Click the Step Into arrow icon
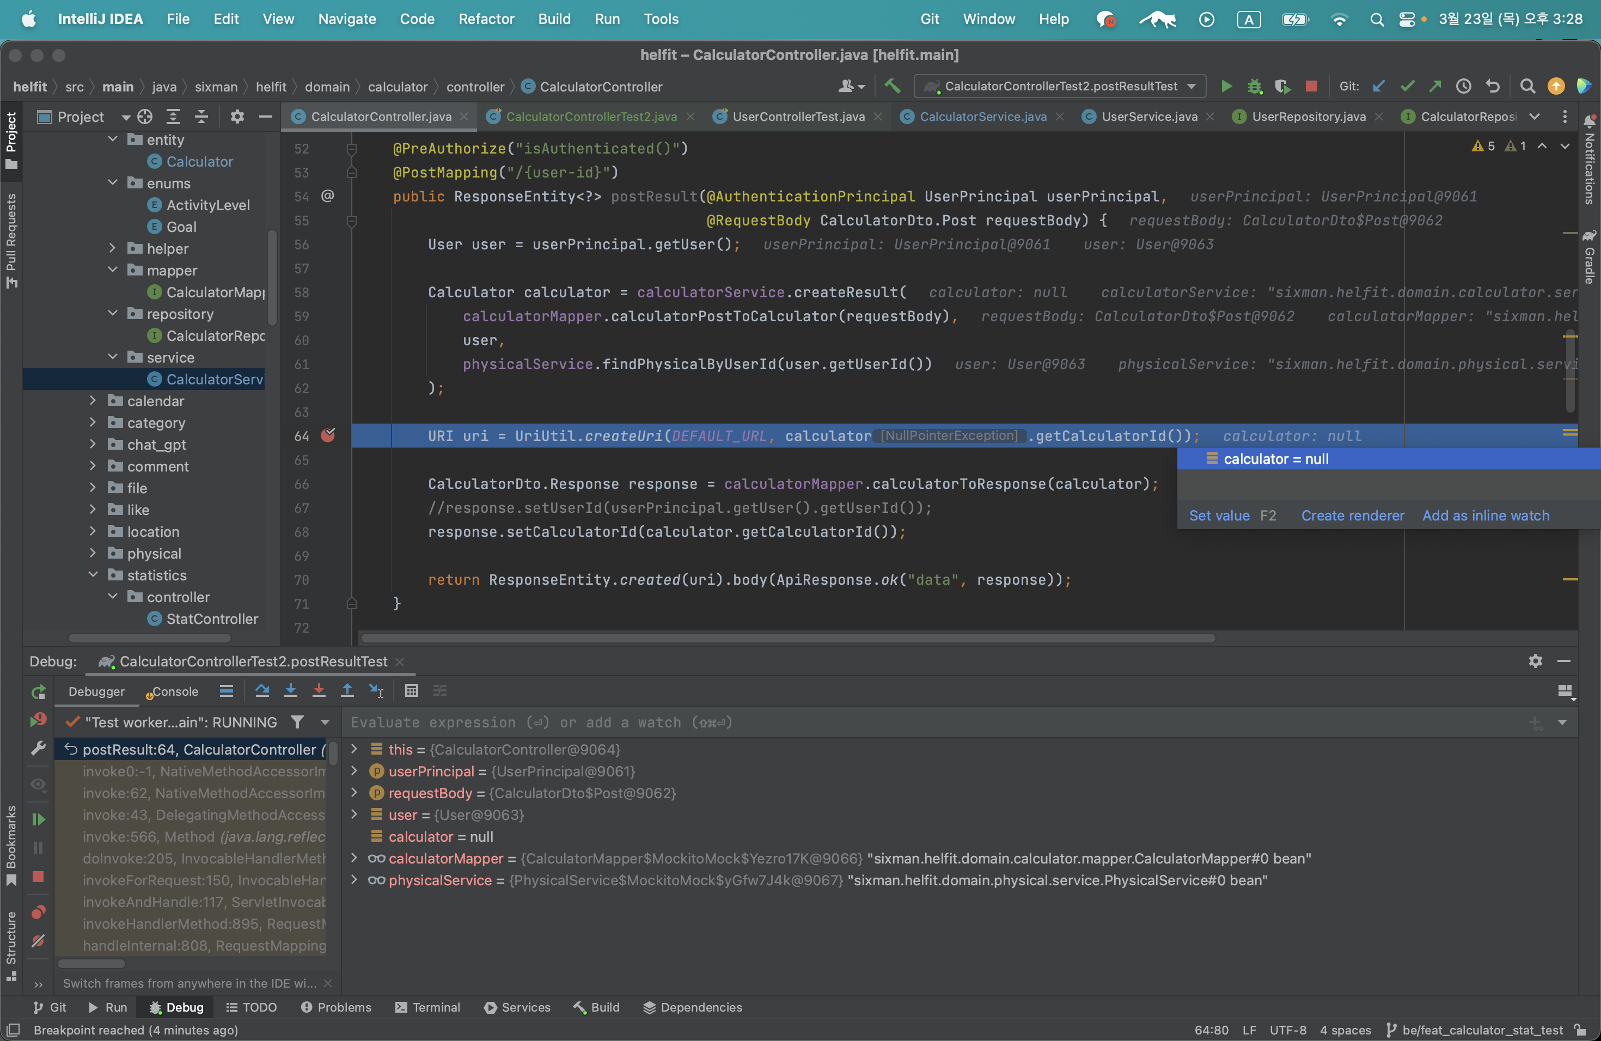The height and width of the screenshot is (1041, 1601). (291, 690)
